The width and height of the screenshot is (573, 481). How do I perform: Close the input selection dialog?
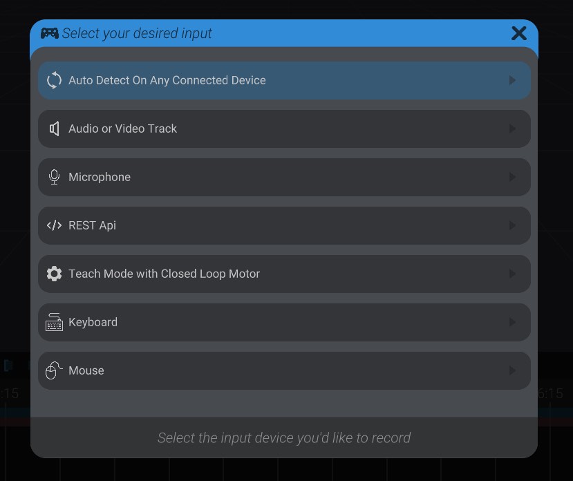point(518,32)
